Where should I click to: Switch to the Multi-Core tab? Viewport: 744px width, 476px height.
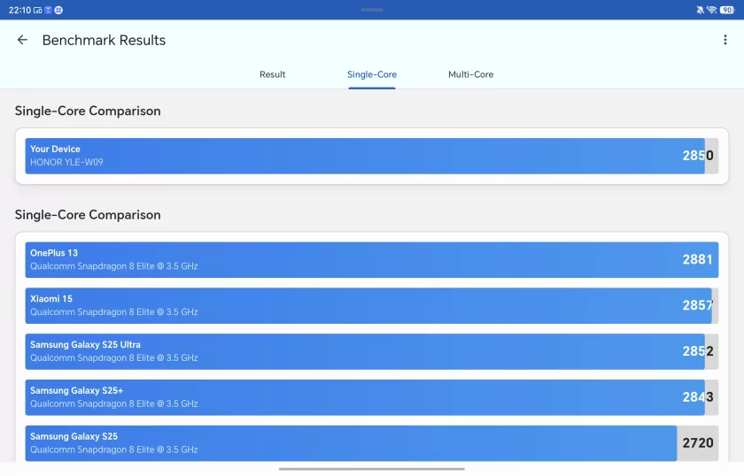tap(470, 74)
